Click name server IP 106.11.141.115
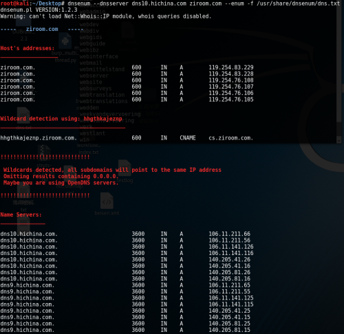The image size is (344, 334). [x=231, y=304]
